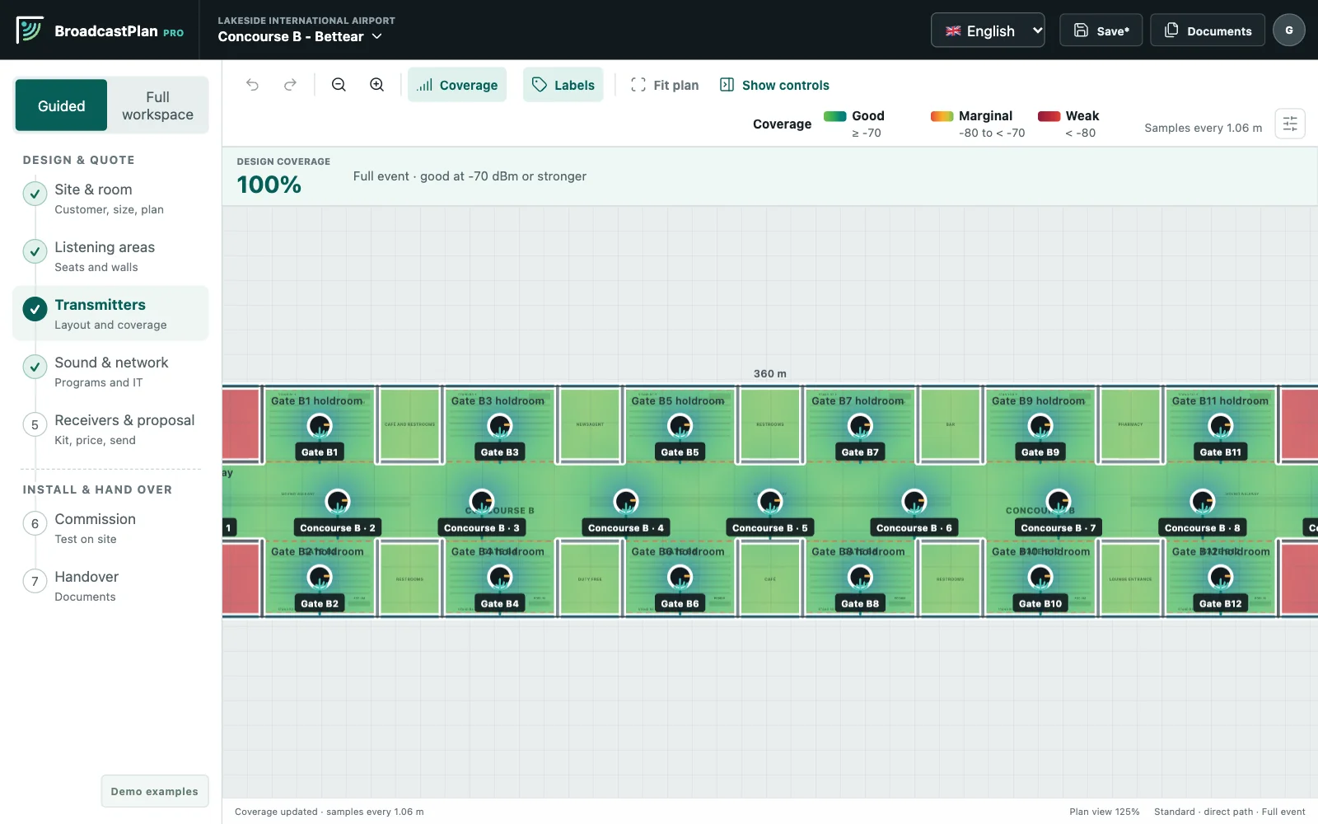Zoom out of the plan
The width and height of the screenshot is (1318, 824).
pyautogui.click(x=339, y=85)
